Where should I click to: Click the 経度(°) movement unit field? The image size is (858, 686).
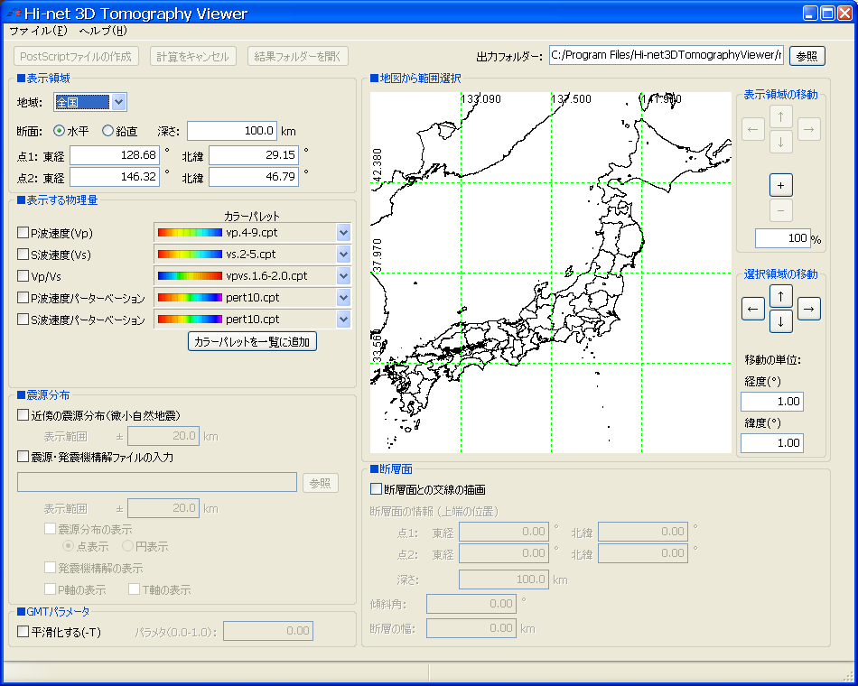coord(772,402)
